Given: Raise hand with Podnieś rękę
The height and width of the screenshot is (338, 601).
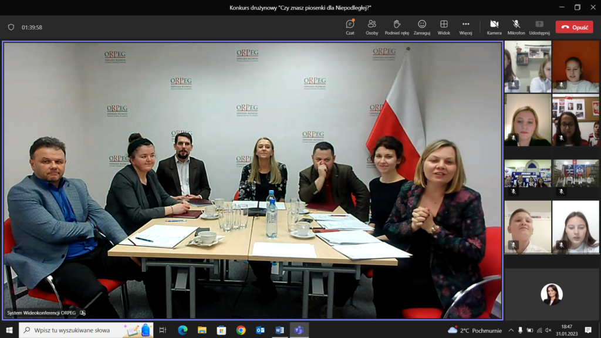Looking at the screenshot, I should [397, 27].
